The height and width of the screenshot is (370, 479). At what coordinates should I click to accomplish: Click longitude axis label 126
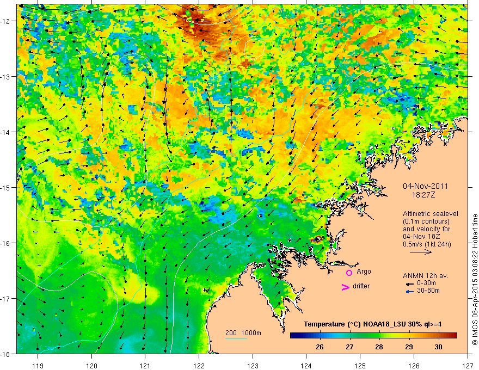tap(414, 366)
